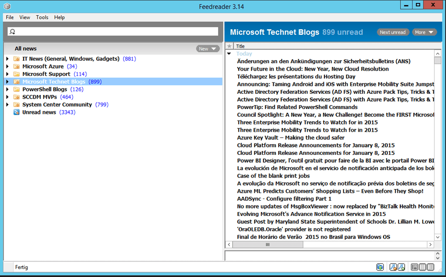Click the article list scroll down arrow

coord(438,237)
